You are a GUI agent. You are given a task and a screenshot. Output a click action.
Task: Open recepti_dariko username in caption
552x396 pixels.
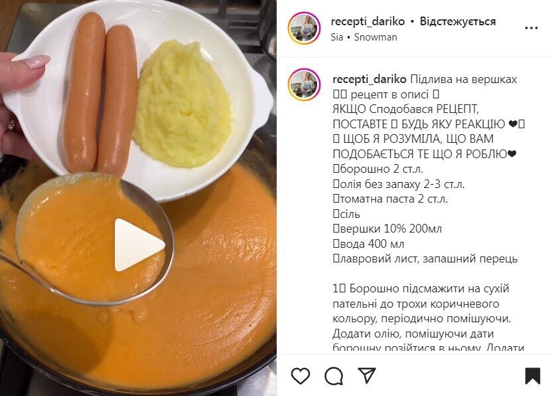click(370, 79)
